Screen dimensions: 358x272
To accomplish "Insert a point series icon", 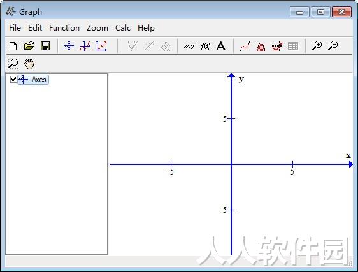I will coord(101,46).
